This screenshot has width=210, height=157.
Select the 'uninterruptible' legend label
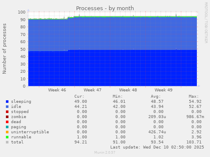(x=30, y=132)
